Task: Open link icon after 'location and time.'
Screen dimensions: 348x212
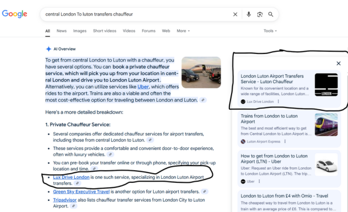Action: (94, 169)
